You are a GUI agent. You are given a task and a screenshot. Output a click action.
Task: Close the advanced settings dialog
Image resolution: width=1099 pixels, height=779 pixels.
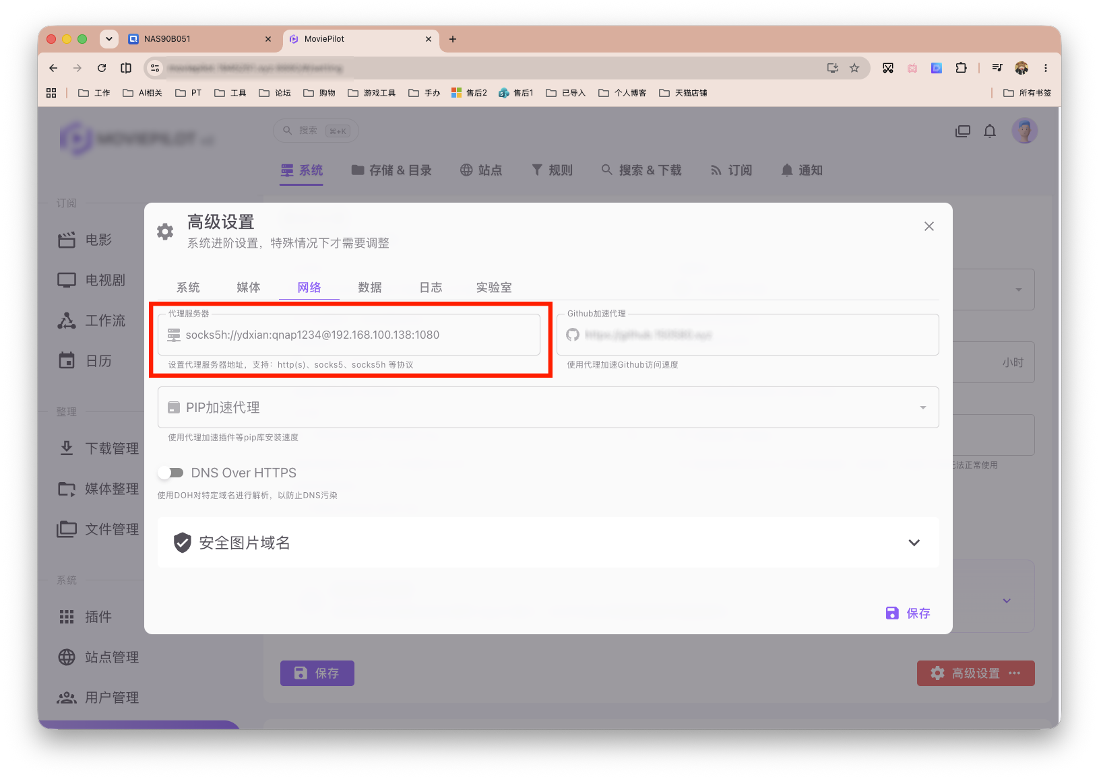(x=929, y=226)
